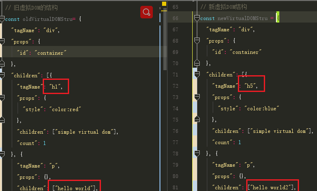Click the red magnifier search icon
This screenshot has height=191, width=317.
147,12
